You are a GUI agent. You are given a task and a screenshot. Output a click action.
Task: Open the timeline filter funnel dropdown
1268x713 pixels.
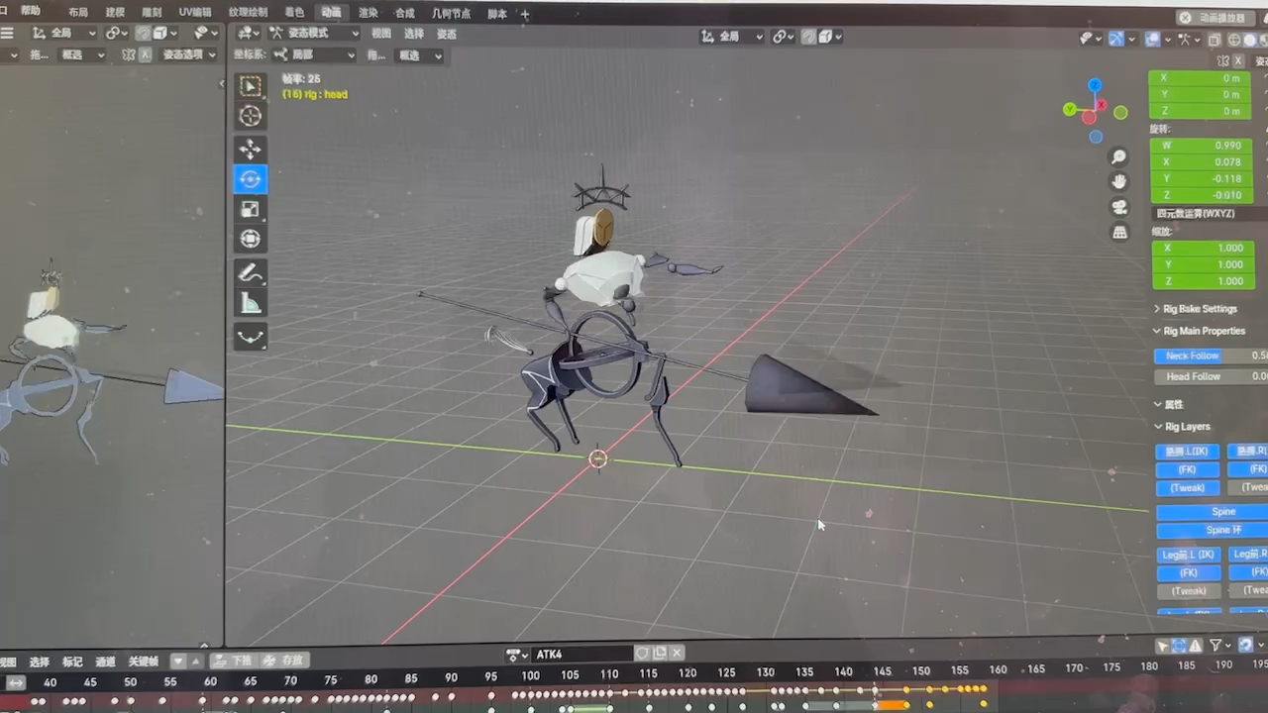click(x=1219, y=646)
